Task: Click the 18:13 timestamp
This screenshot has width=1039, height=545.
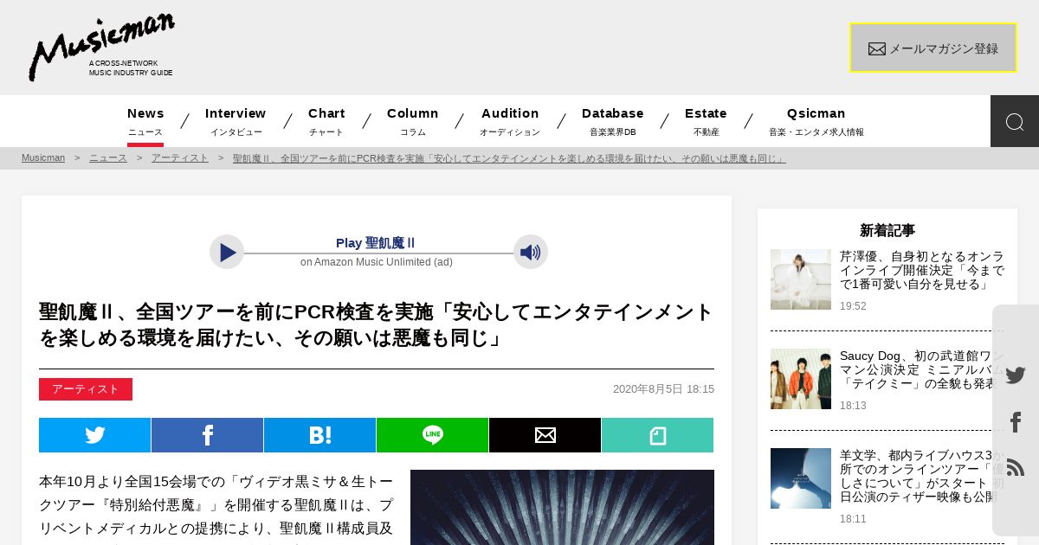Action: pyautogui.click(x=853, y=406)
